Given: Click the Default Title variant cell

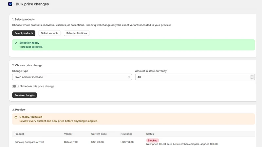Looking at the screenshot, I should pos(71,142).
